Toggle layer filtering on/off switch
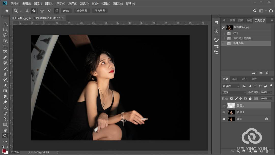The width and height of the screenshot is (275, 155). (x=271, y=86)
